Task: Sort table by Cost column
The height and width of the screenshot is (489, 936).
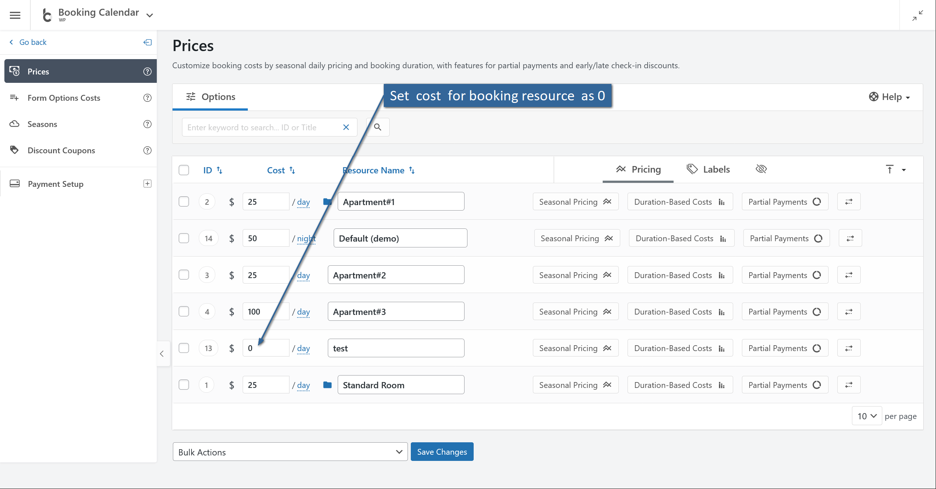Action: (x=281, y=170)
